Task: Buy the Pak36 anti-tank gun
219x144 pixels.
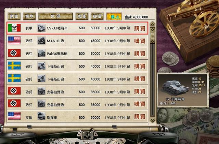Action: 140,54
